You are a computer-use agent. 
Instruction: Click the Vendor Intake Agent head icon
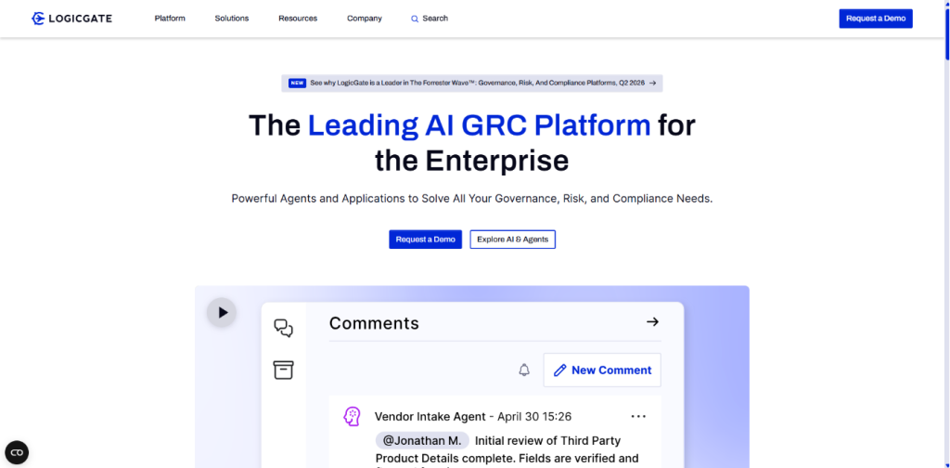352,417
